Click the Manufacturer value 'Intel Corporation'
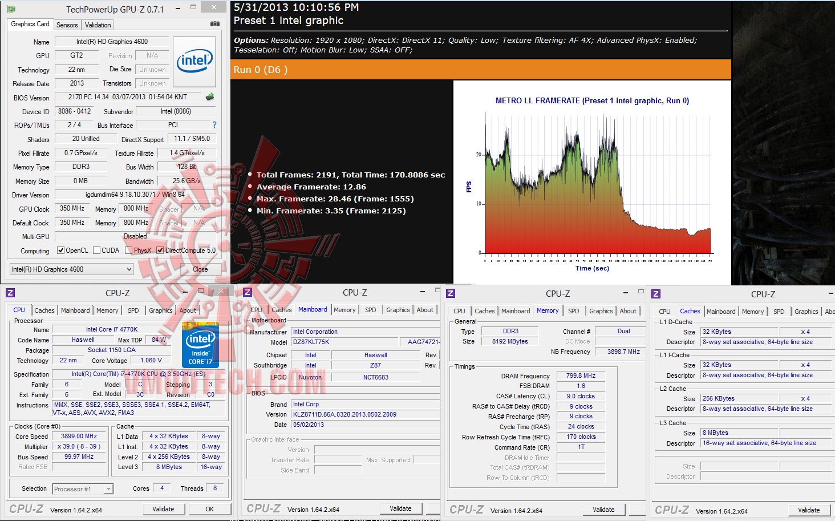The width and height of the screenshot is (835, 521). pos(366,332)
